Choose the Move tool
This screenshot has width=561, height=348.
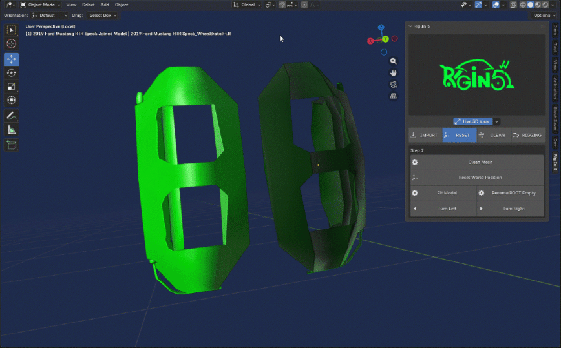click(x=12, y=59)
